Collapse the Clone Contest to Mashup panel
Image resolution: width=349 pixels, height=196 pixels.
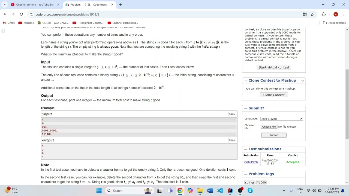pos(302,81)
